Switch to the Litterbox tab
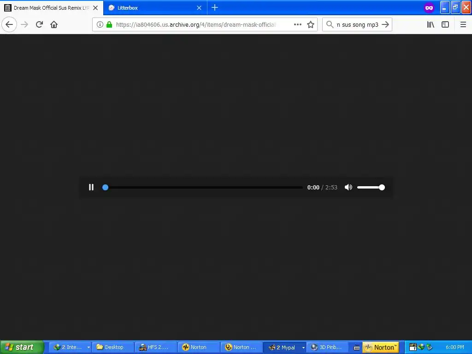This screenshot has width=472, height=354. click(155, 8)
